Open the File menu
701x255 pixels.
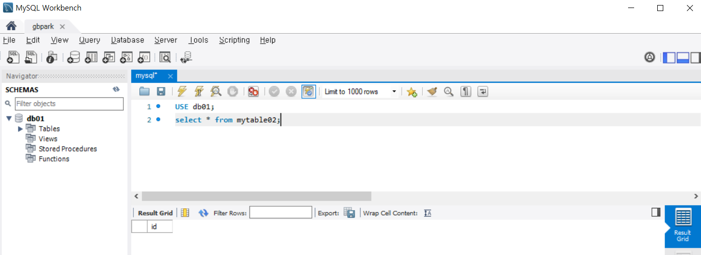pos(9,40)
